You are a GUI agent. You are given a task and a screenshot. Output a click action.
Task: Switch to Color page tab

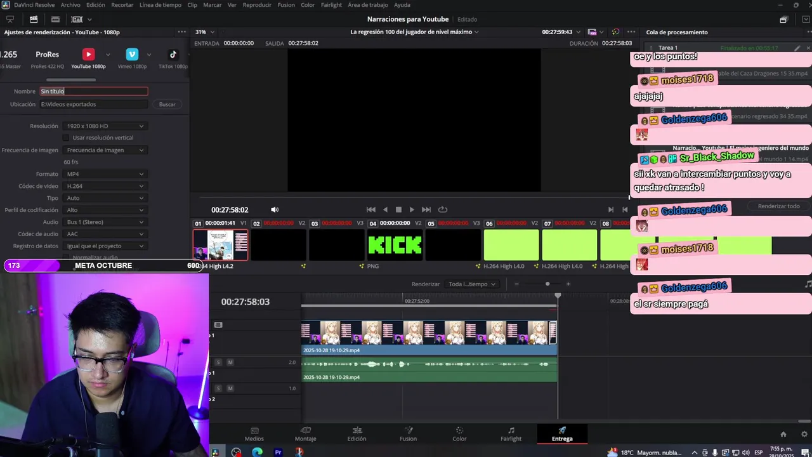[x=459, y=434]
